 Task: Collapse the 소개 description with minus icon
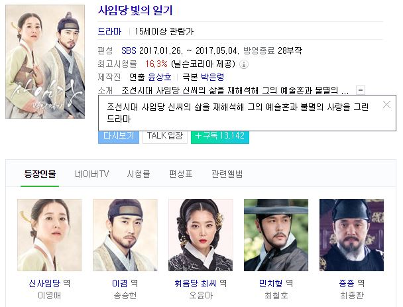click(x=361, y=90)
